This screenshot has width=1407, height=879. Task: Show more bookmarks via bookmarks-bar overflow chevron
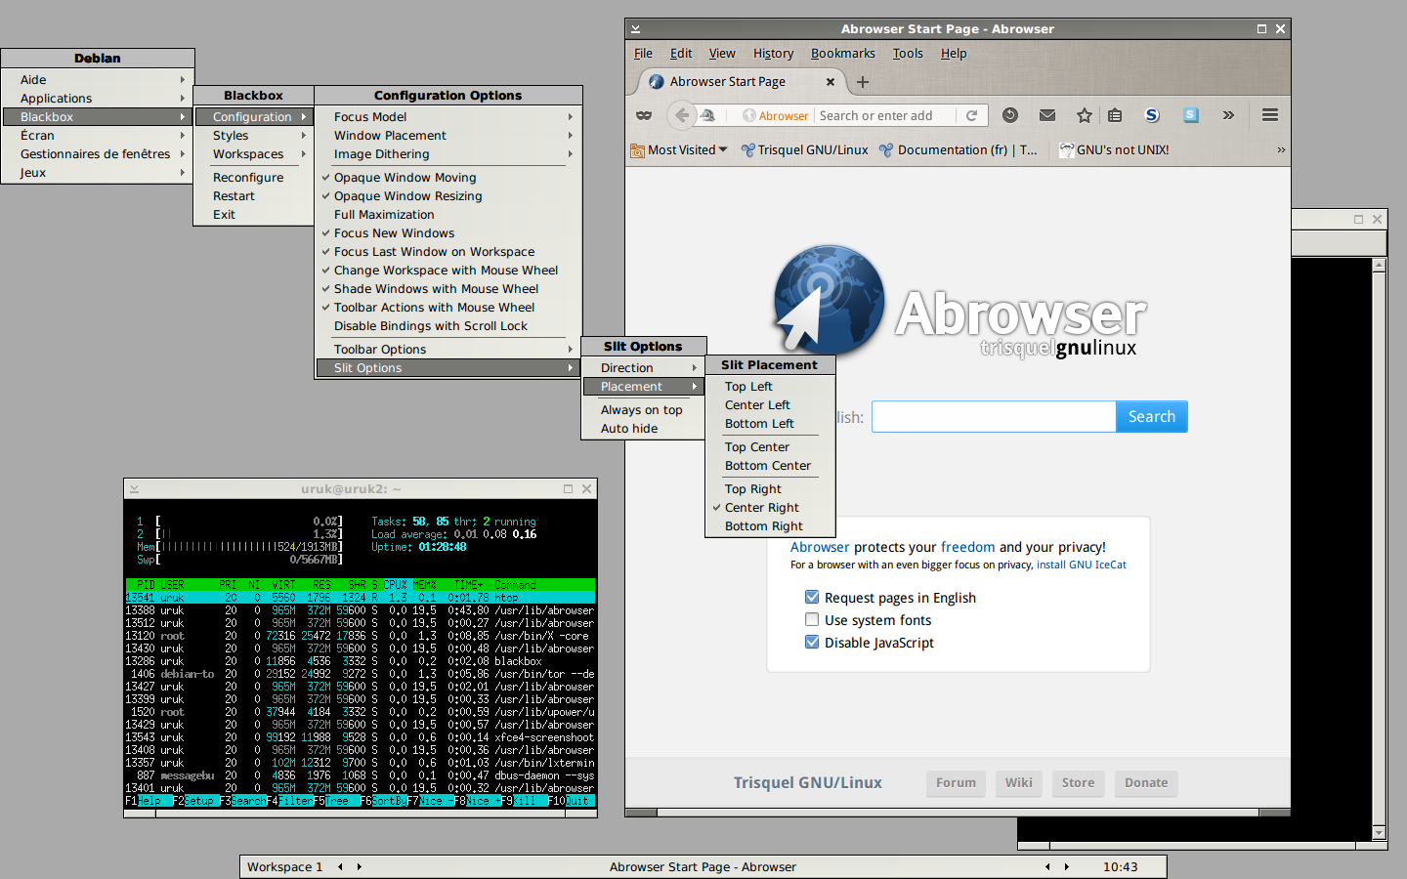point(1281,149)
